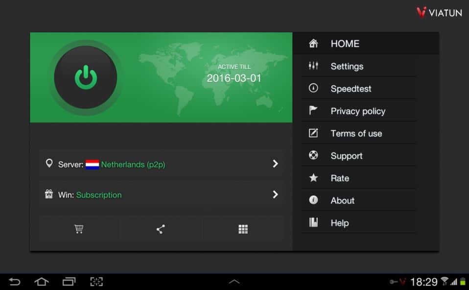Screen dimensions: 469x290
Task: Open Terms of use menu item
Action: tap(359, 133)
